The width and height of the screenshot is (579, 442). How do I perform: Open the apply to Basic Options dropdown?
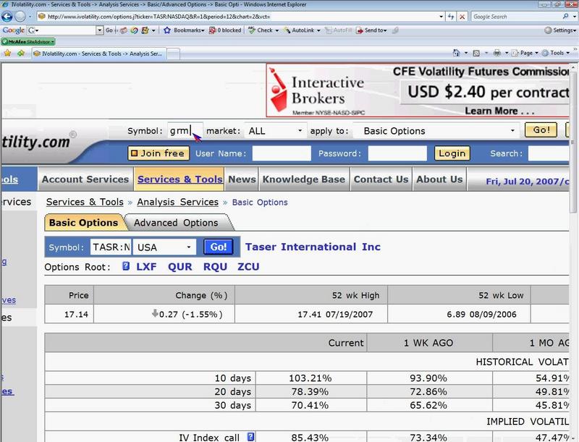[x=436, y=131]
